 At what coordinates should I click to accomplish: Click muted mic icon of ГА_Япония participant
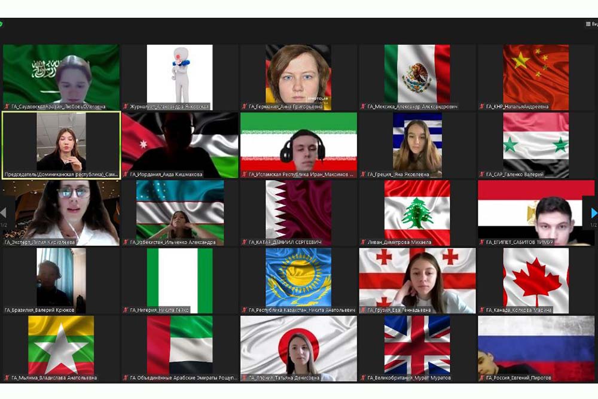[x=244, y=377]
